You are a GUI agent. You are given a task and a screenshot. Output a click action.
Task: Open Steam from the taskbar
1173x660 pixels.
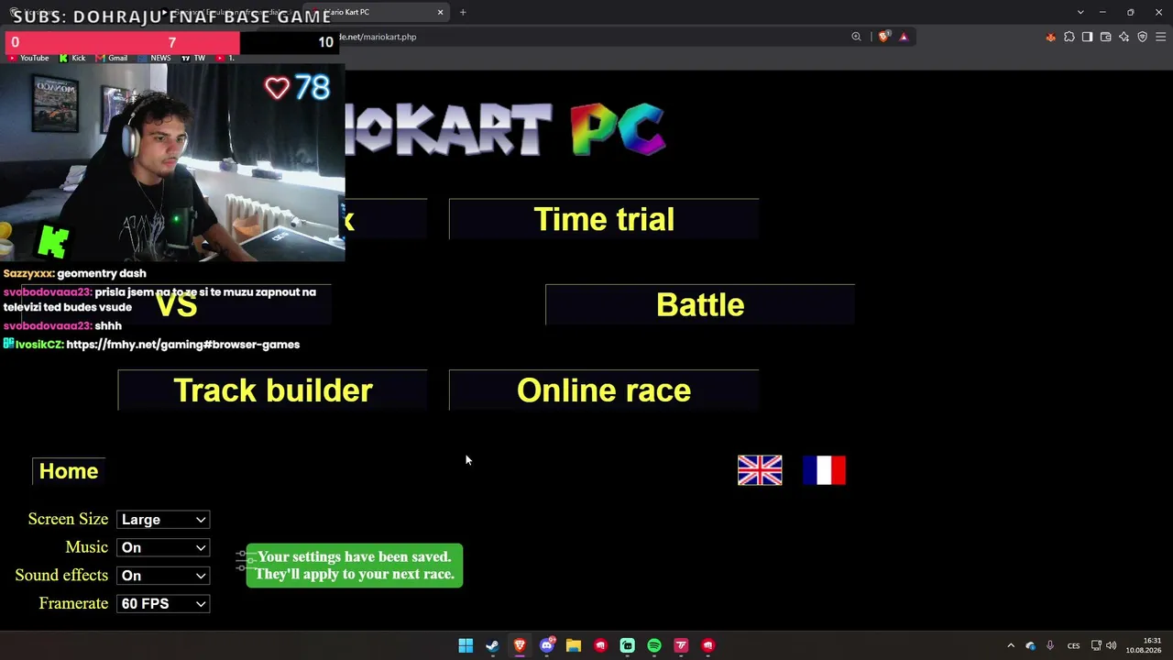click(x=492, y=645)
